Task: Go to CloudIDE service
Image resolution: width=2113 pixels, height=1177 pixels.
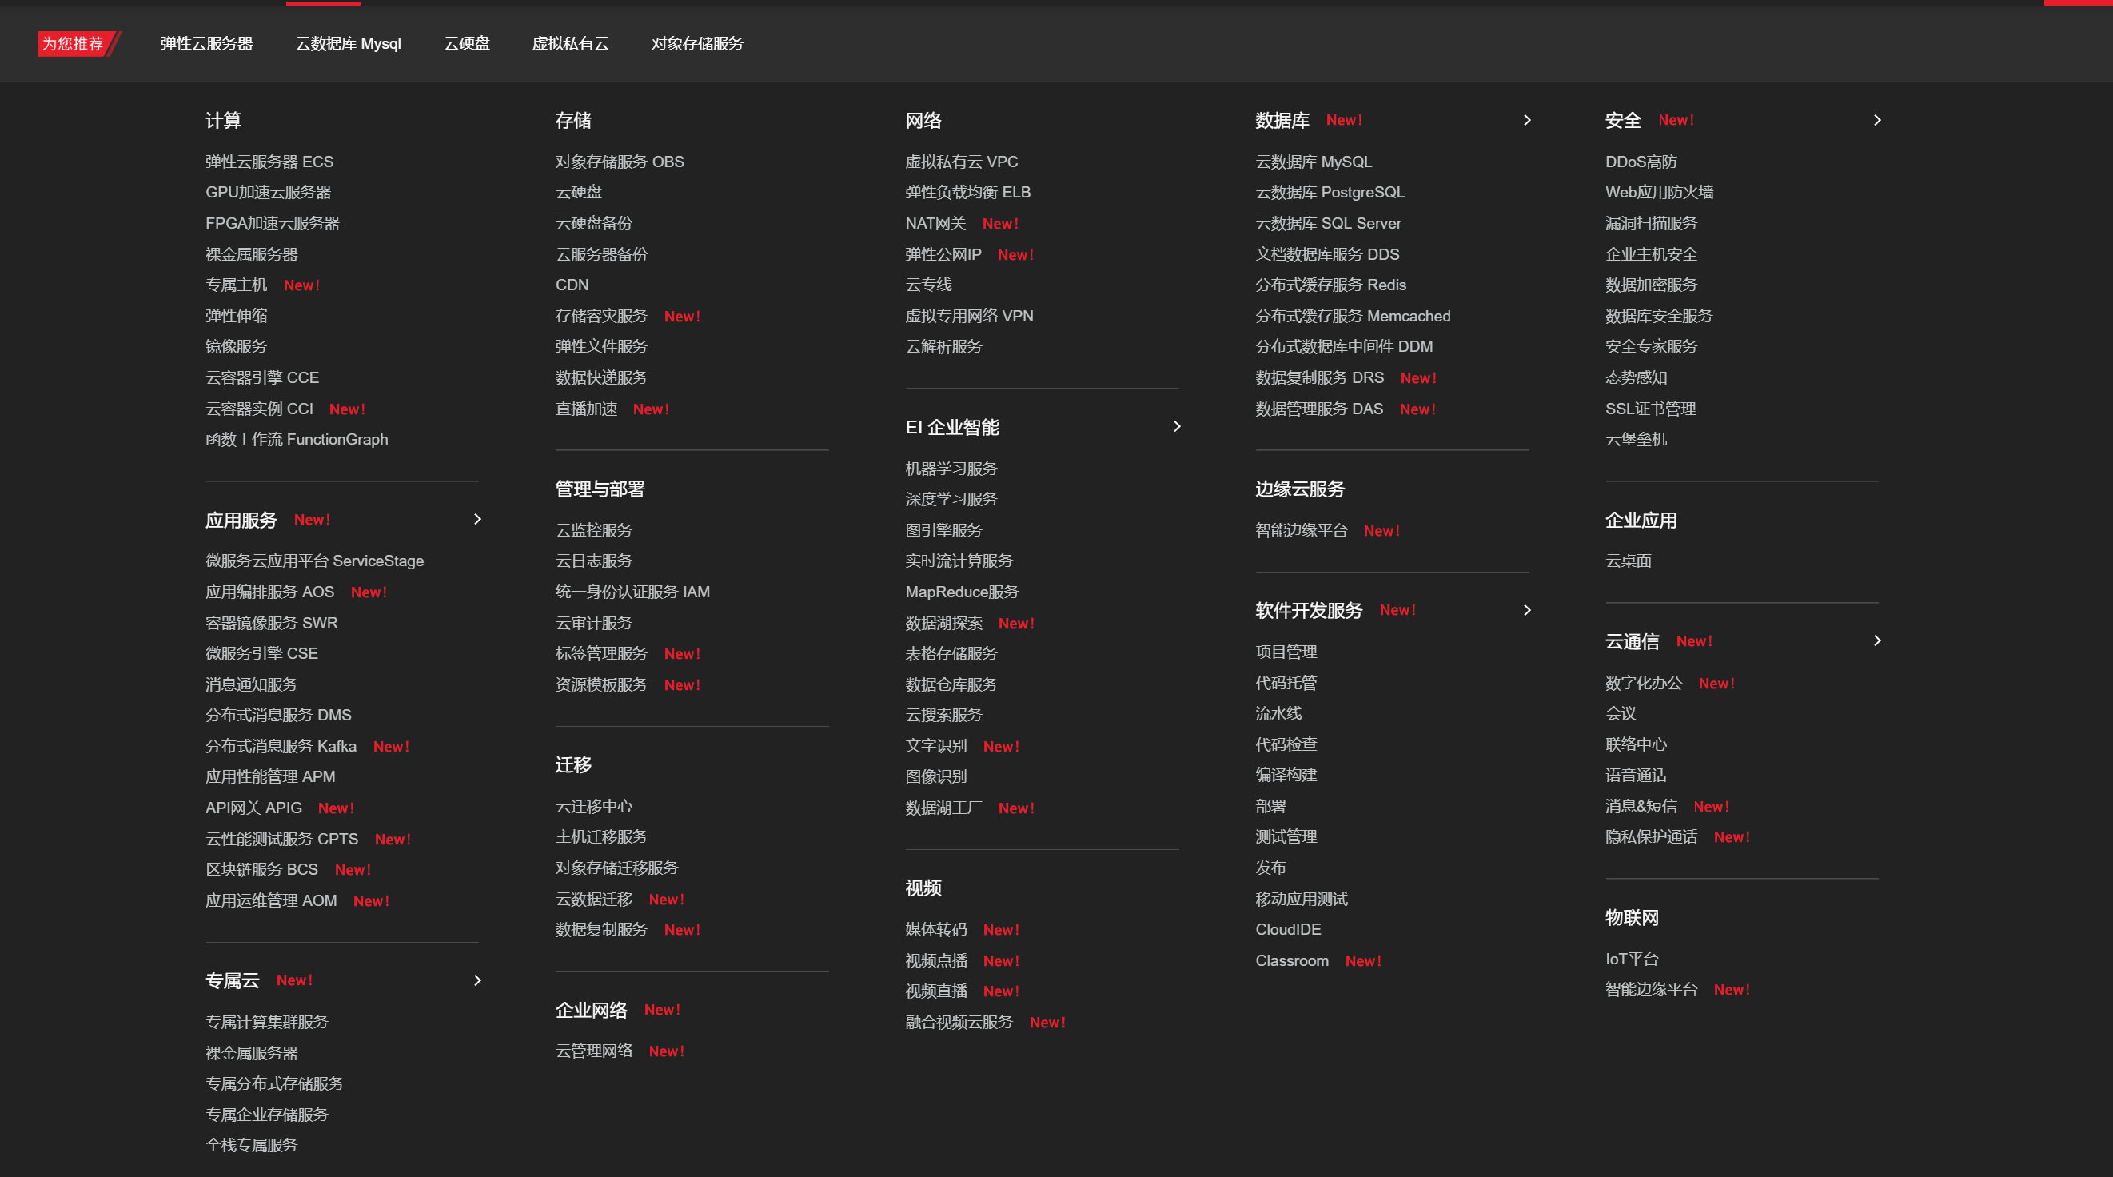Action: coord(1288,929)
